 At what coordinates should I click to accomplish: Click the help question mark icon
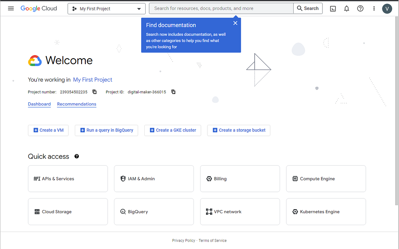360,8
